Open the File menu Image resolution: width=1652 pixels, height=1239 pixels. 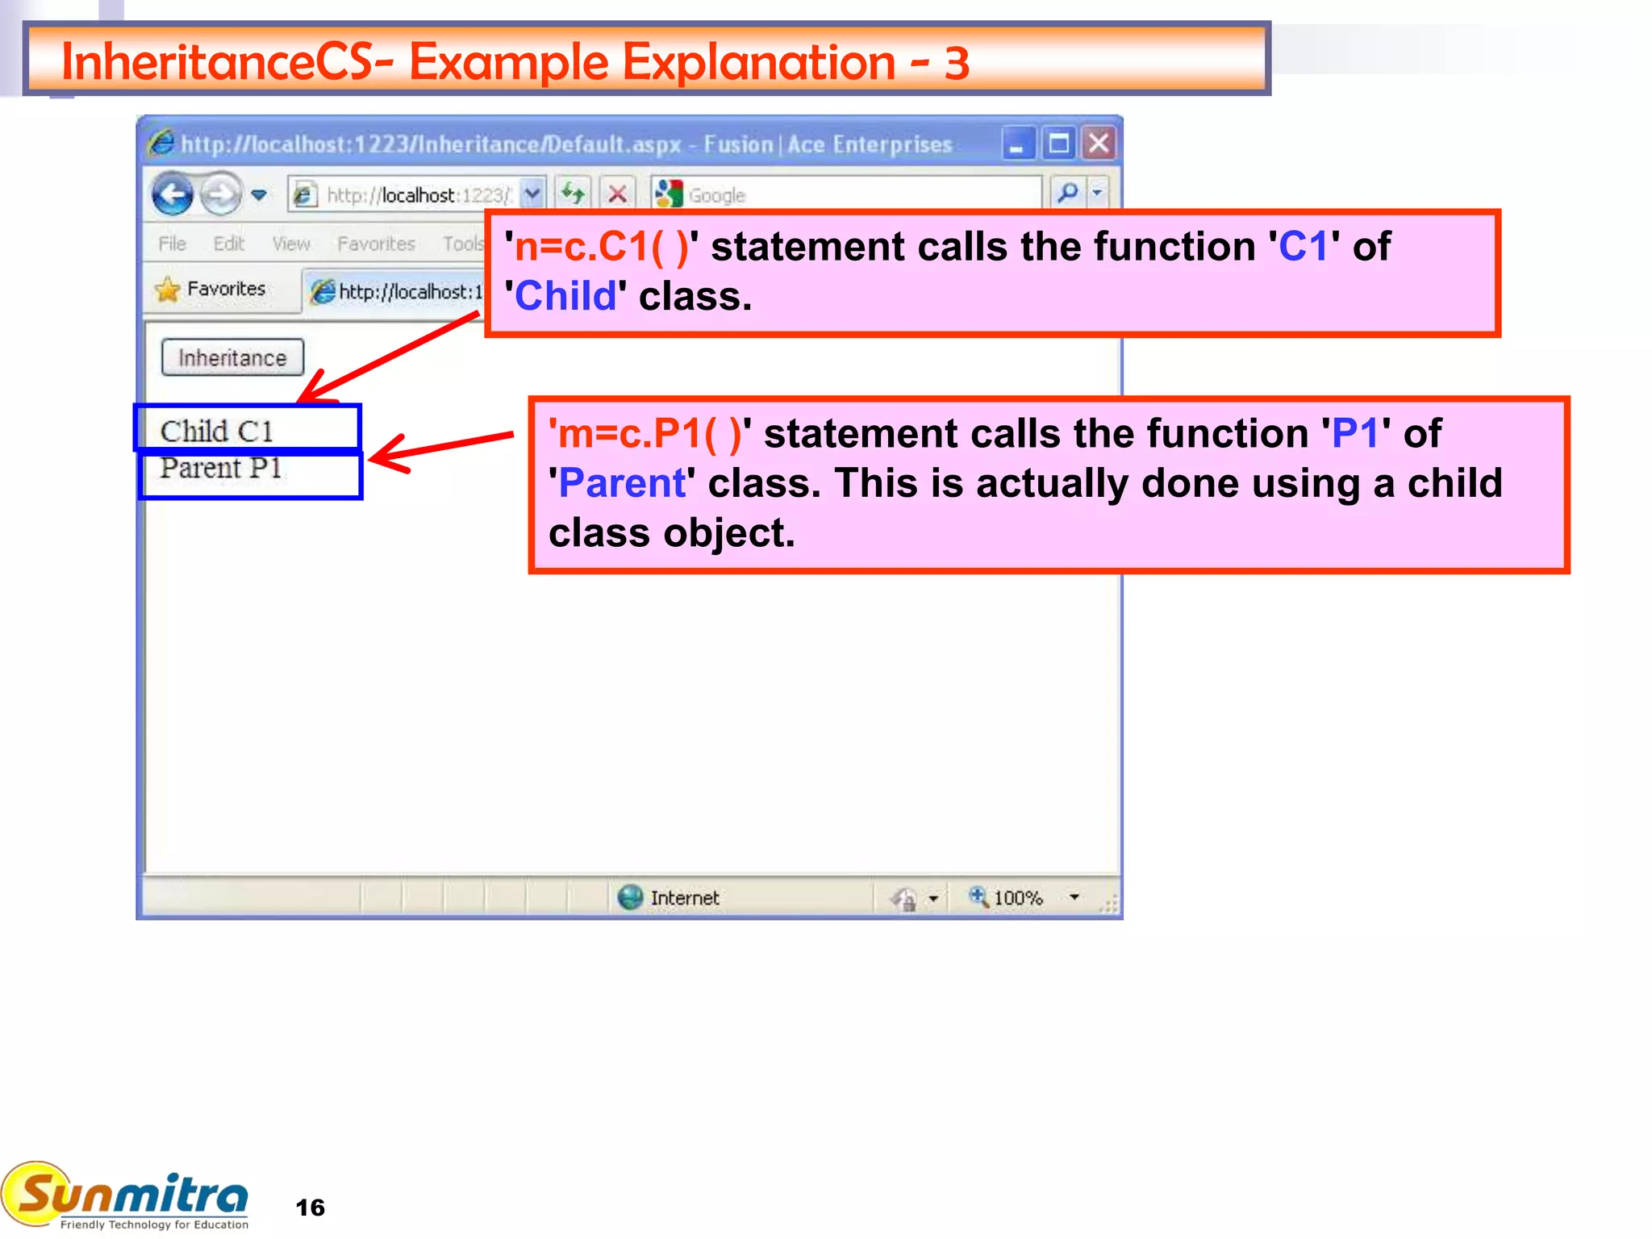click(x=172, y=244)
